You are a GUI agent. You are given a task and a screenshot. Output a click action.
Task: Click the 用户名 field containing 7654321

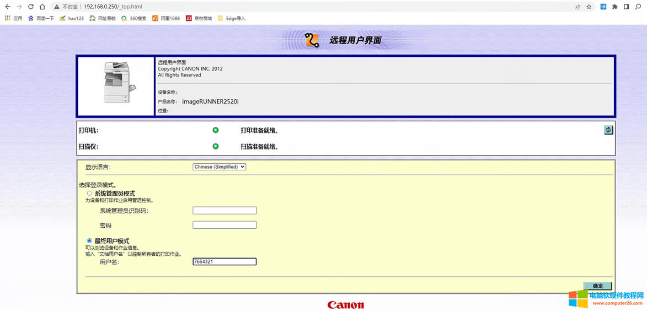point(224,262)
